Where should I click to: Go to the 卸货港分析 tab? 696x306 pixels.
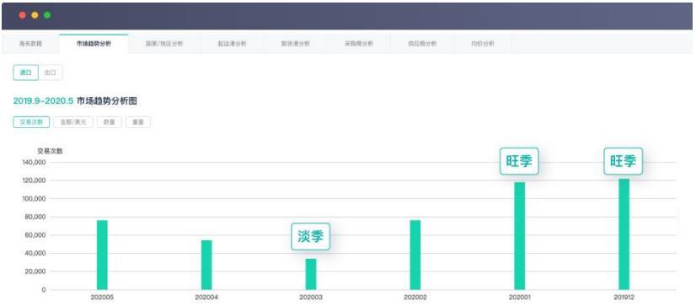295,44
